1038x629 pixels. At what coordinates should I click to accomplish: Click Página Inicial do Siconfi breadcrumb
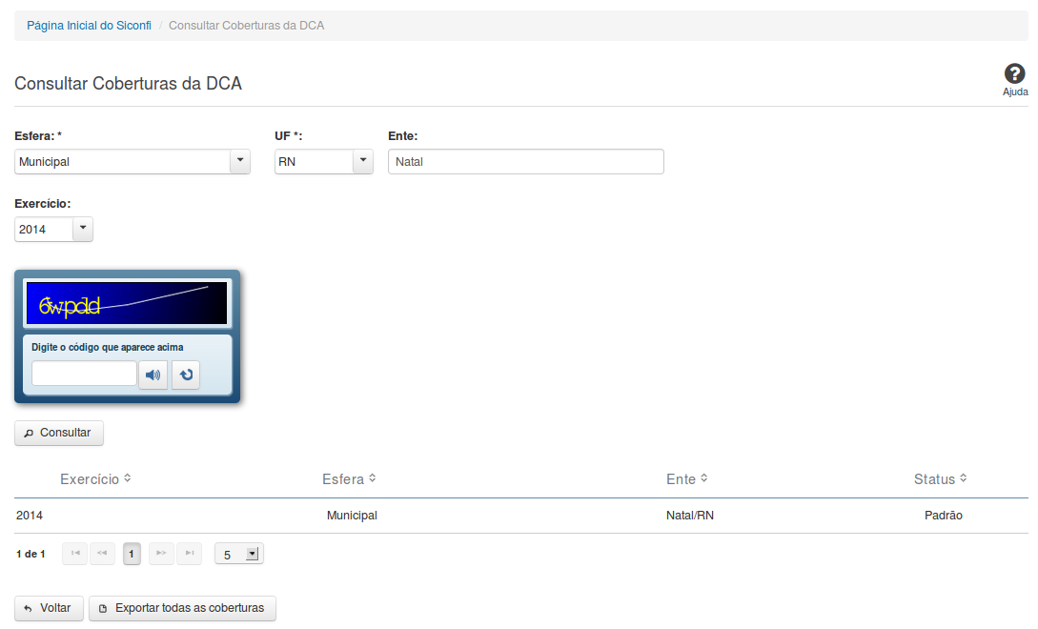89,26
